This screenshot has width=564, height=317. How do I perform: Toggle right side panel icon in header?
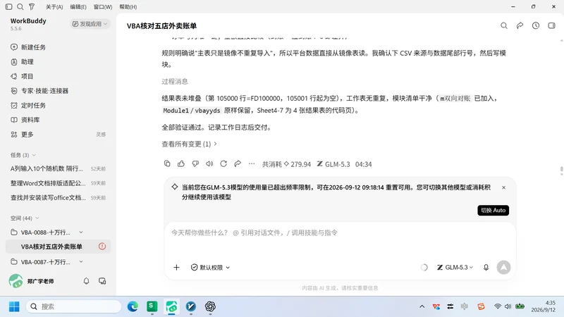[x=551, y=25]
